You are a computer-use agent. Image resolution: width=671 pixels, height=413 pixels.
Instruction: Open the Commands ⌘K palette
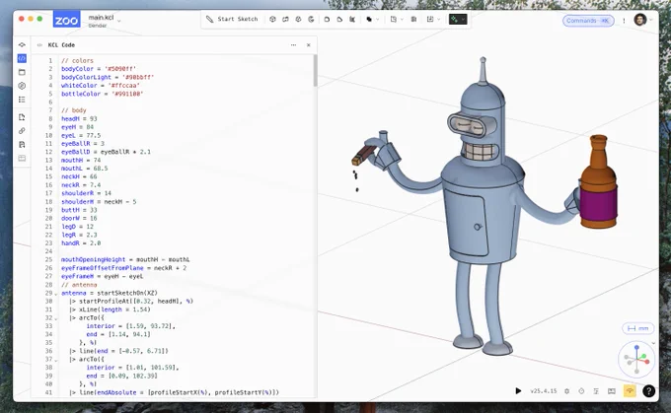click(588, 21)
